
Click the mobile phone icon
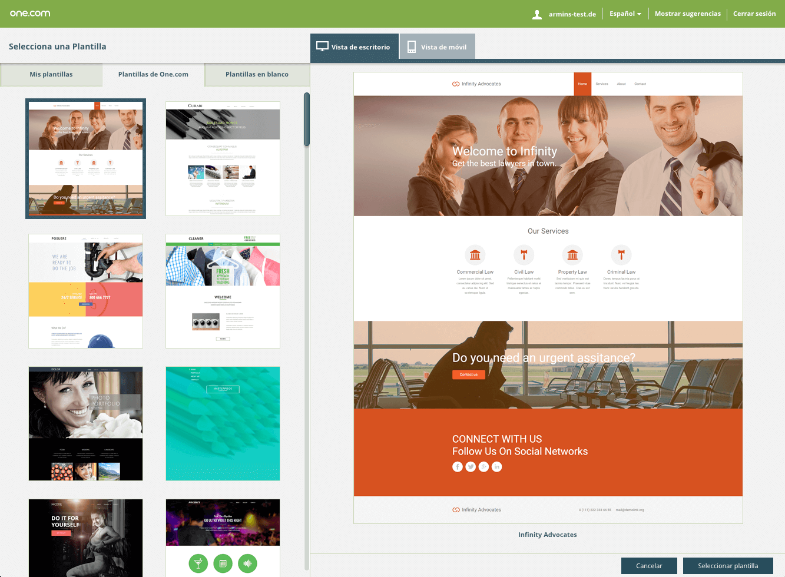[412, 47]
